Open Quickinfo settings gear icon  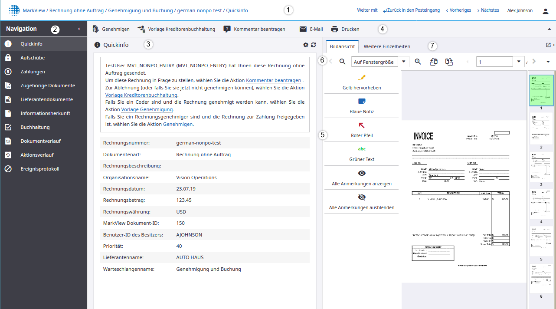click(x=306, y=45)
